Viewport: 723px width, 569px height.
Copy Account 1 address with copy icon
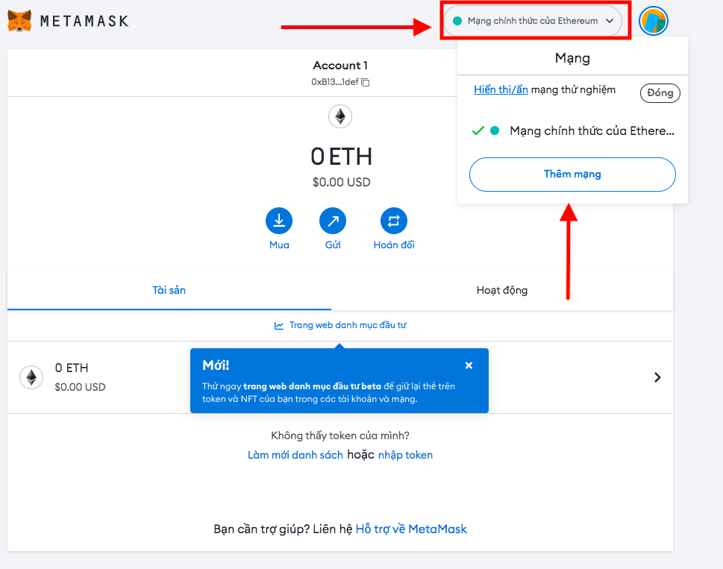(364, 83)
